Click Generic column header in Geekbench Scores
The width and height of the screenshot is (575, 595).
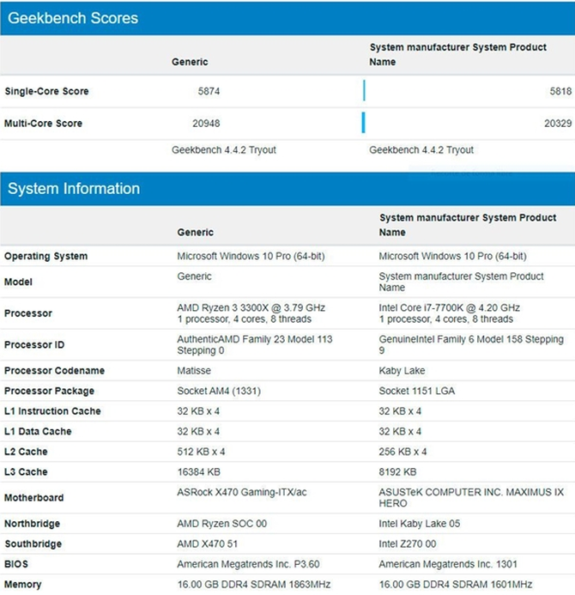[190, 62]
